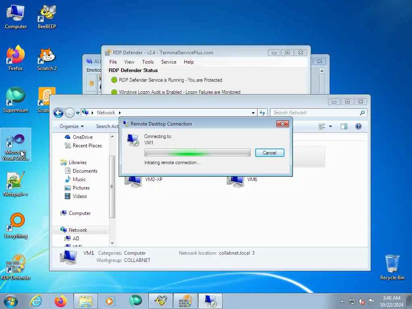This screenshot has width=412, height=309.
Task: Click the navigation pane scrollbar
Action: pos(112,187)
